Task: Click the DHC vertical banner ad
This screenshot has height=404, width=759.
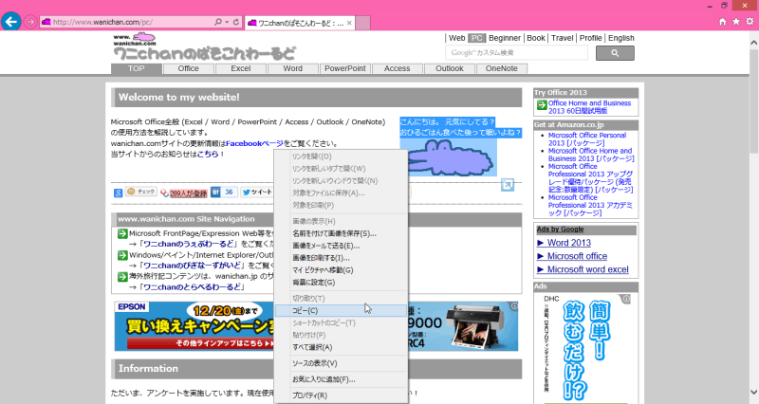Action: pyautogui.click(x=585, y=348)
